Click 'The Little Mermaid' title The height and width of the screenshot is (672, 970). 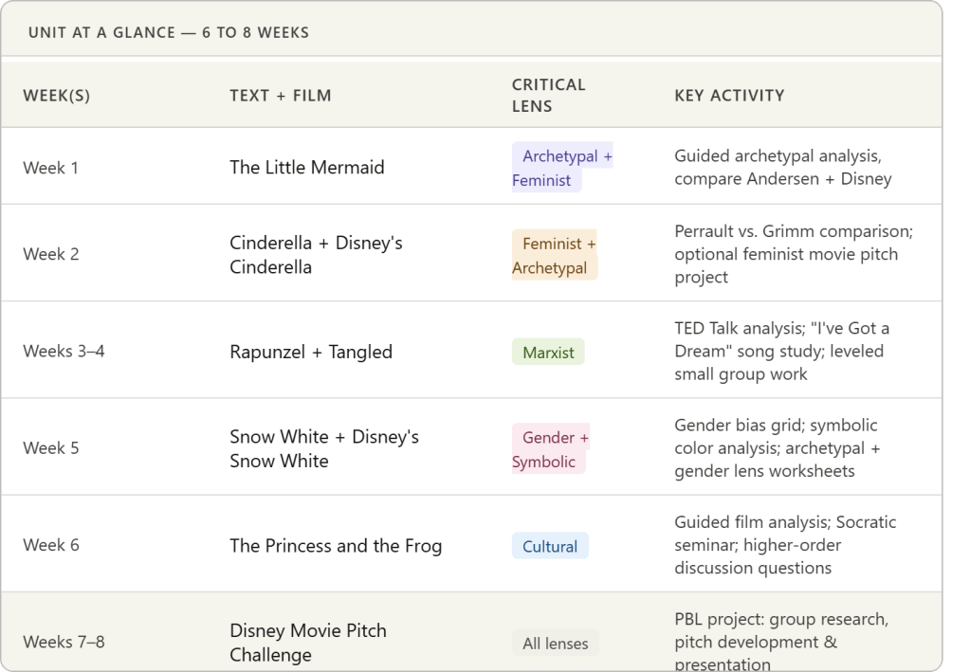click(x=307, y=168)
